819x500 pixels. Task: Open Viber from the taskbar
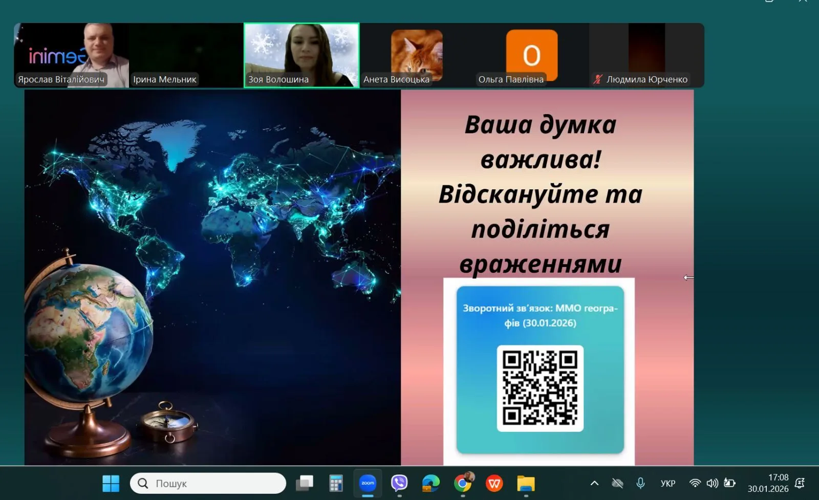click(399, 483)
